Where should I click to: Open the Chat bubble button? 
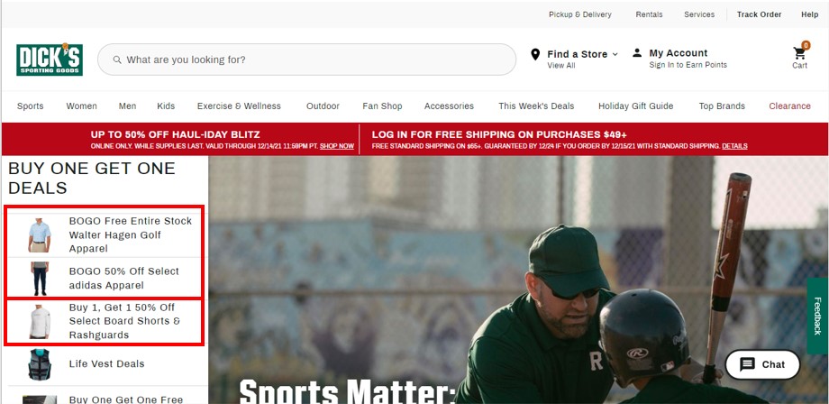[x=762, y=364]
